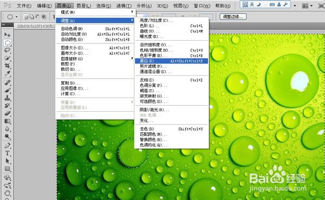Image resolution: width=325 pixels, height=200 pixels.
Task: Choose 亮度/对比度(C) adjustment
Action: (171, 21)
